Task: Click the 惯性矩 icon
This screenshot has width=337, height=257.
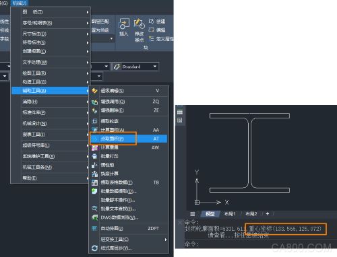Action: tap(94, 165)
